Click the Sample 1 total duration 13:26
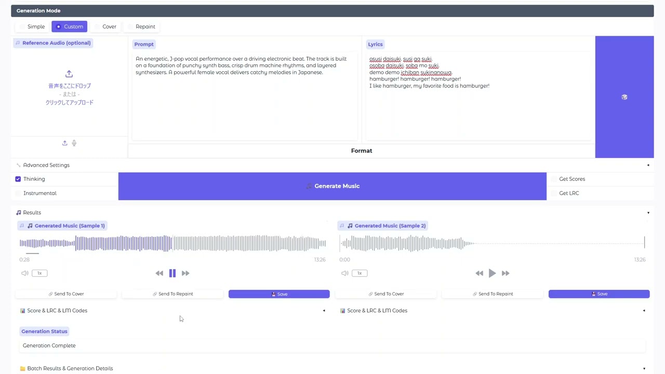The height and width of the screenshot is (374, 665). (x=320, y=260)
